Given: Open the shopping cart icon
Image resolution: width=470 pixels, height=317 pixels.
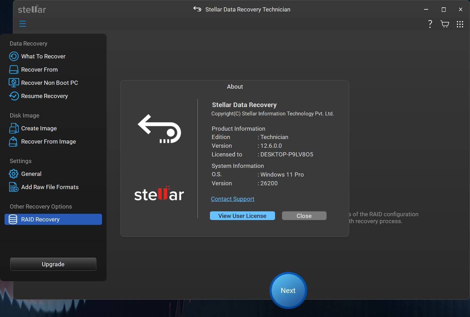Looking at the screenshot, I should 445,24.
